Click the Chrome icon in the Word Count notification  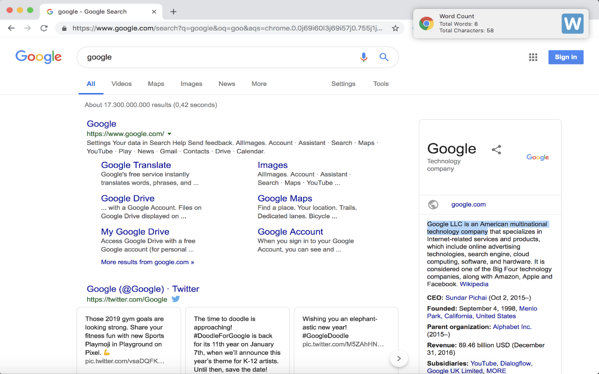point(426,23)
